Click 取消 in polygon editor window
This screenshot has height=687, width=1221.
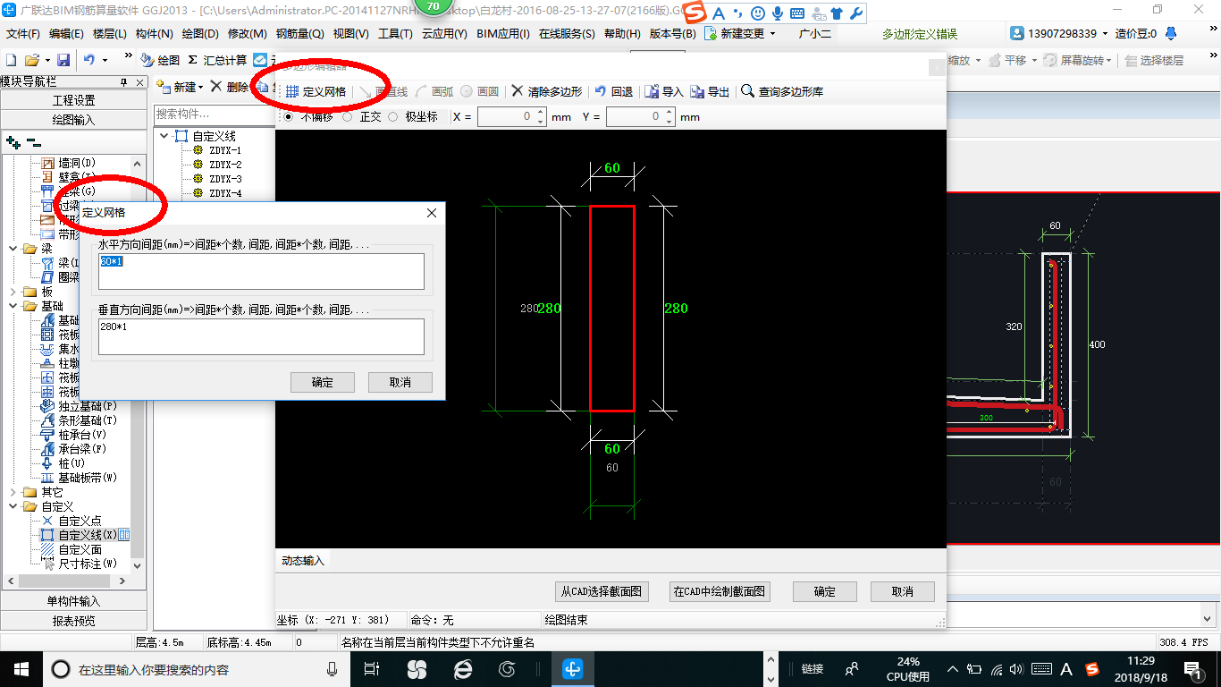tap(902, 591)
